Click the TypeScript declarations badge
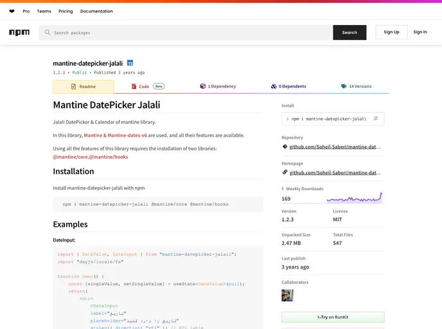 click(130, 63)
